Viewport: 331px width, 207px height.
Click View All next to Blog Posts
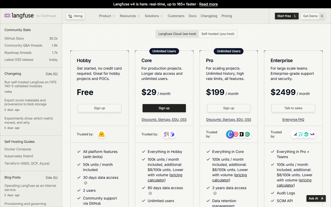click(52, 178)
